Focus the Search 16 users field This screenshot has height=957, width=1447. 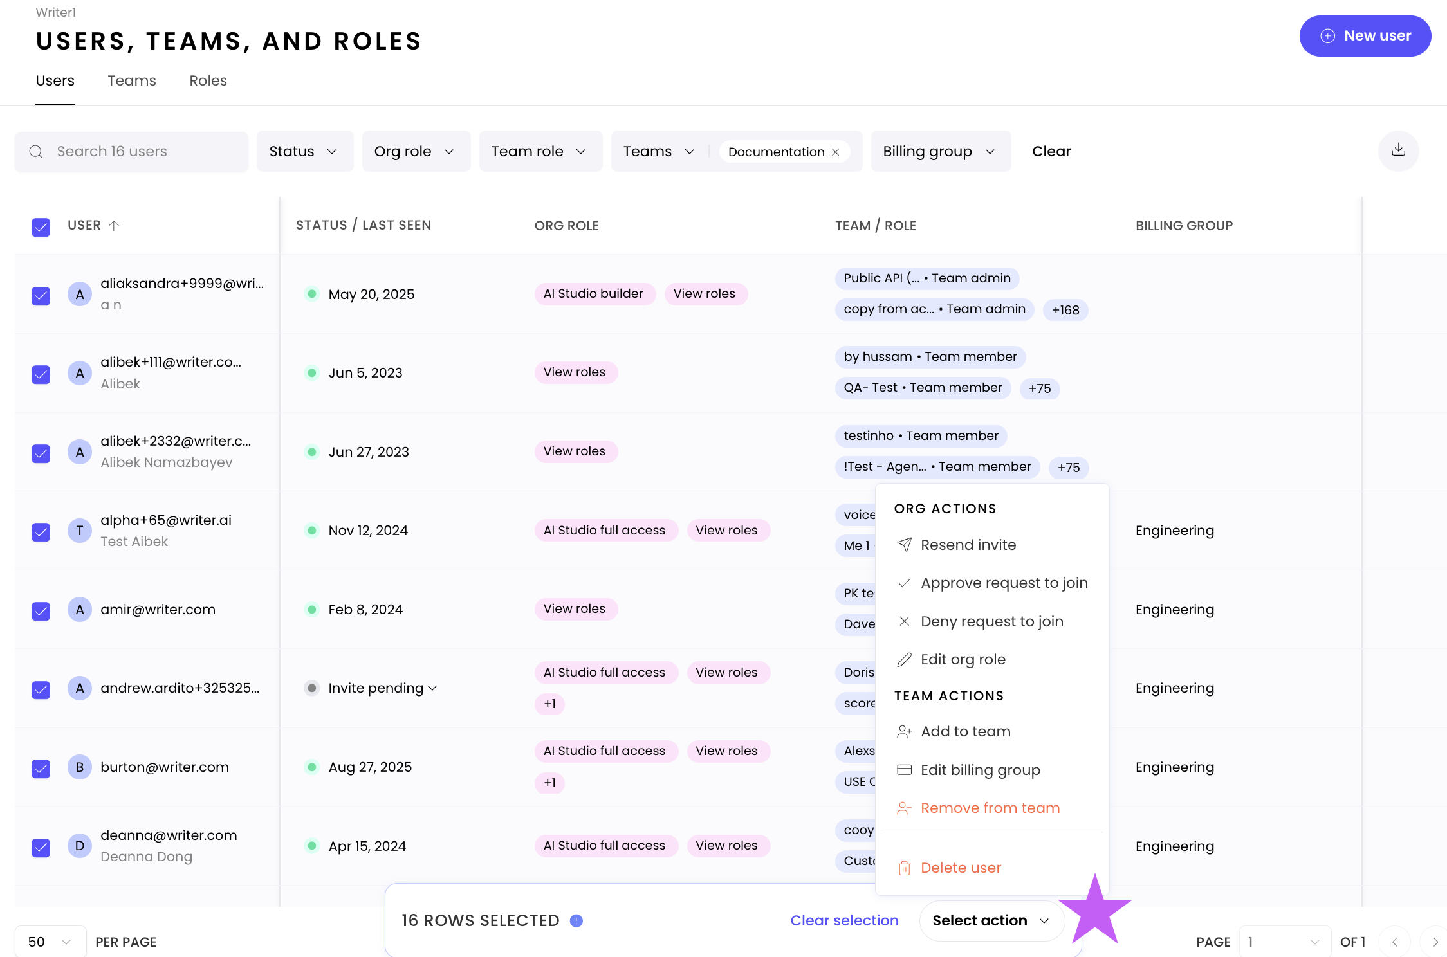pos(132,151)
